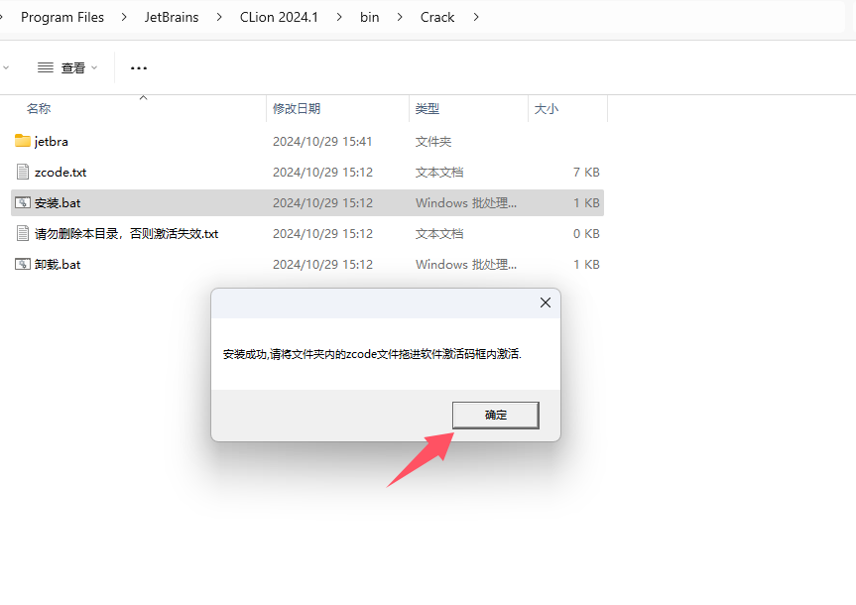Image resolution: width=856 pixels, height=605 pixels.
Task: Click the 确定 button in the dialog
Action: pyautogui.click(x=496, y=415)
